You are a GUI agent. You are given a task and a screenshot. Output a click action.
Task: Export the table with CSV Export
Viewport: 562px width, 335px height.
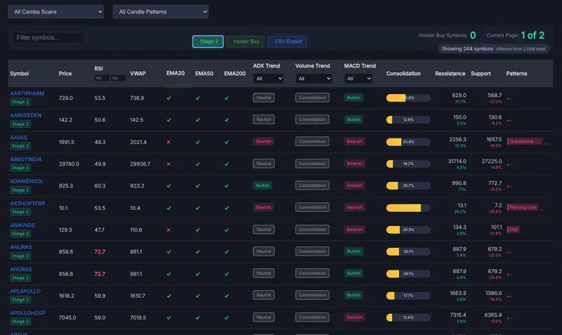[287, 41]
